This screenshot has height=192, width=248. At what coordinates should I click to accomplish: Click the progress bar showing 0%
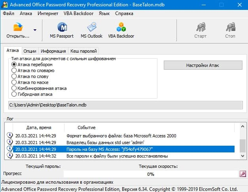pos(150,174)
